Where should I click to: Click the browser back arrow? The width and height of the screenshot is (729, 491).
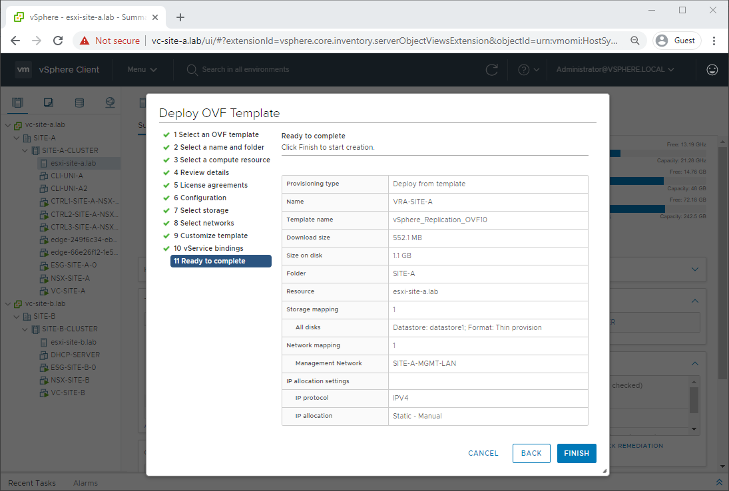15,41
